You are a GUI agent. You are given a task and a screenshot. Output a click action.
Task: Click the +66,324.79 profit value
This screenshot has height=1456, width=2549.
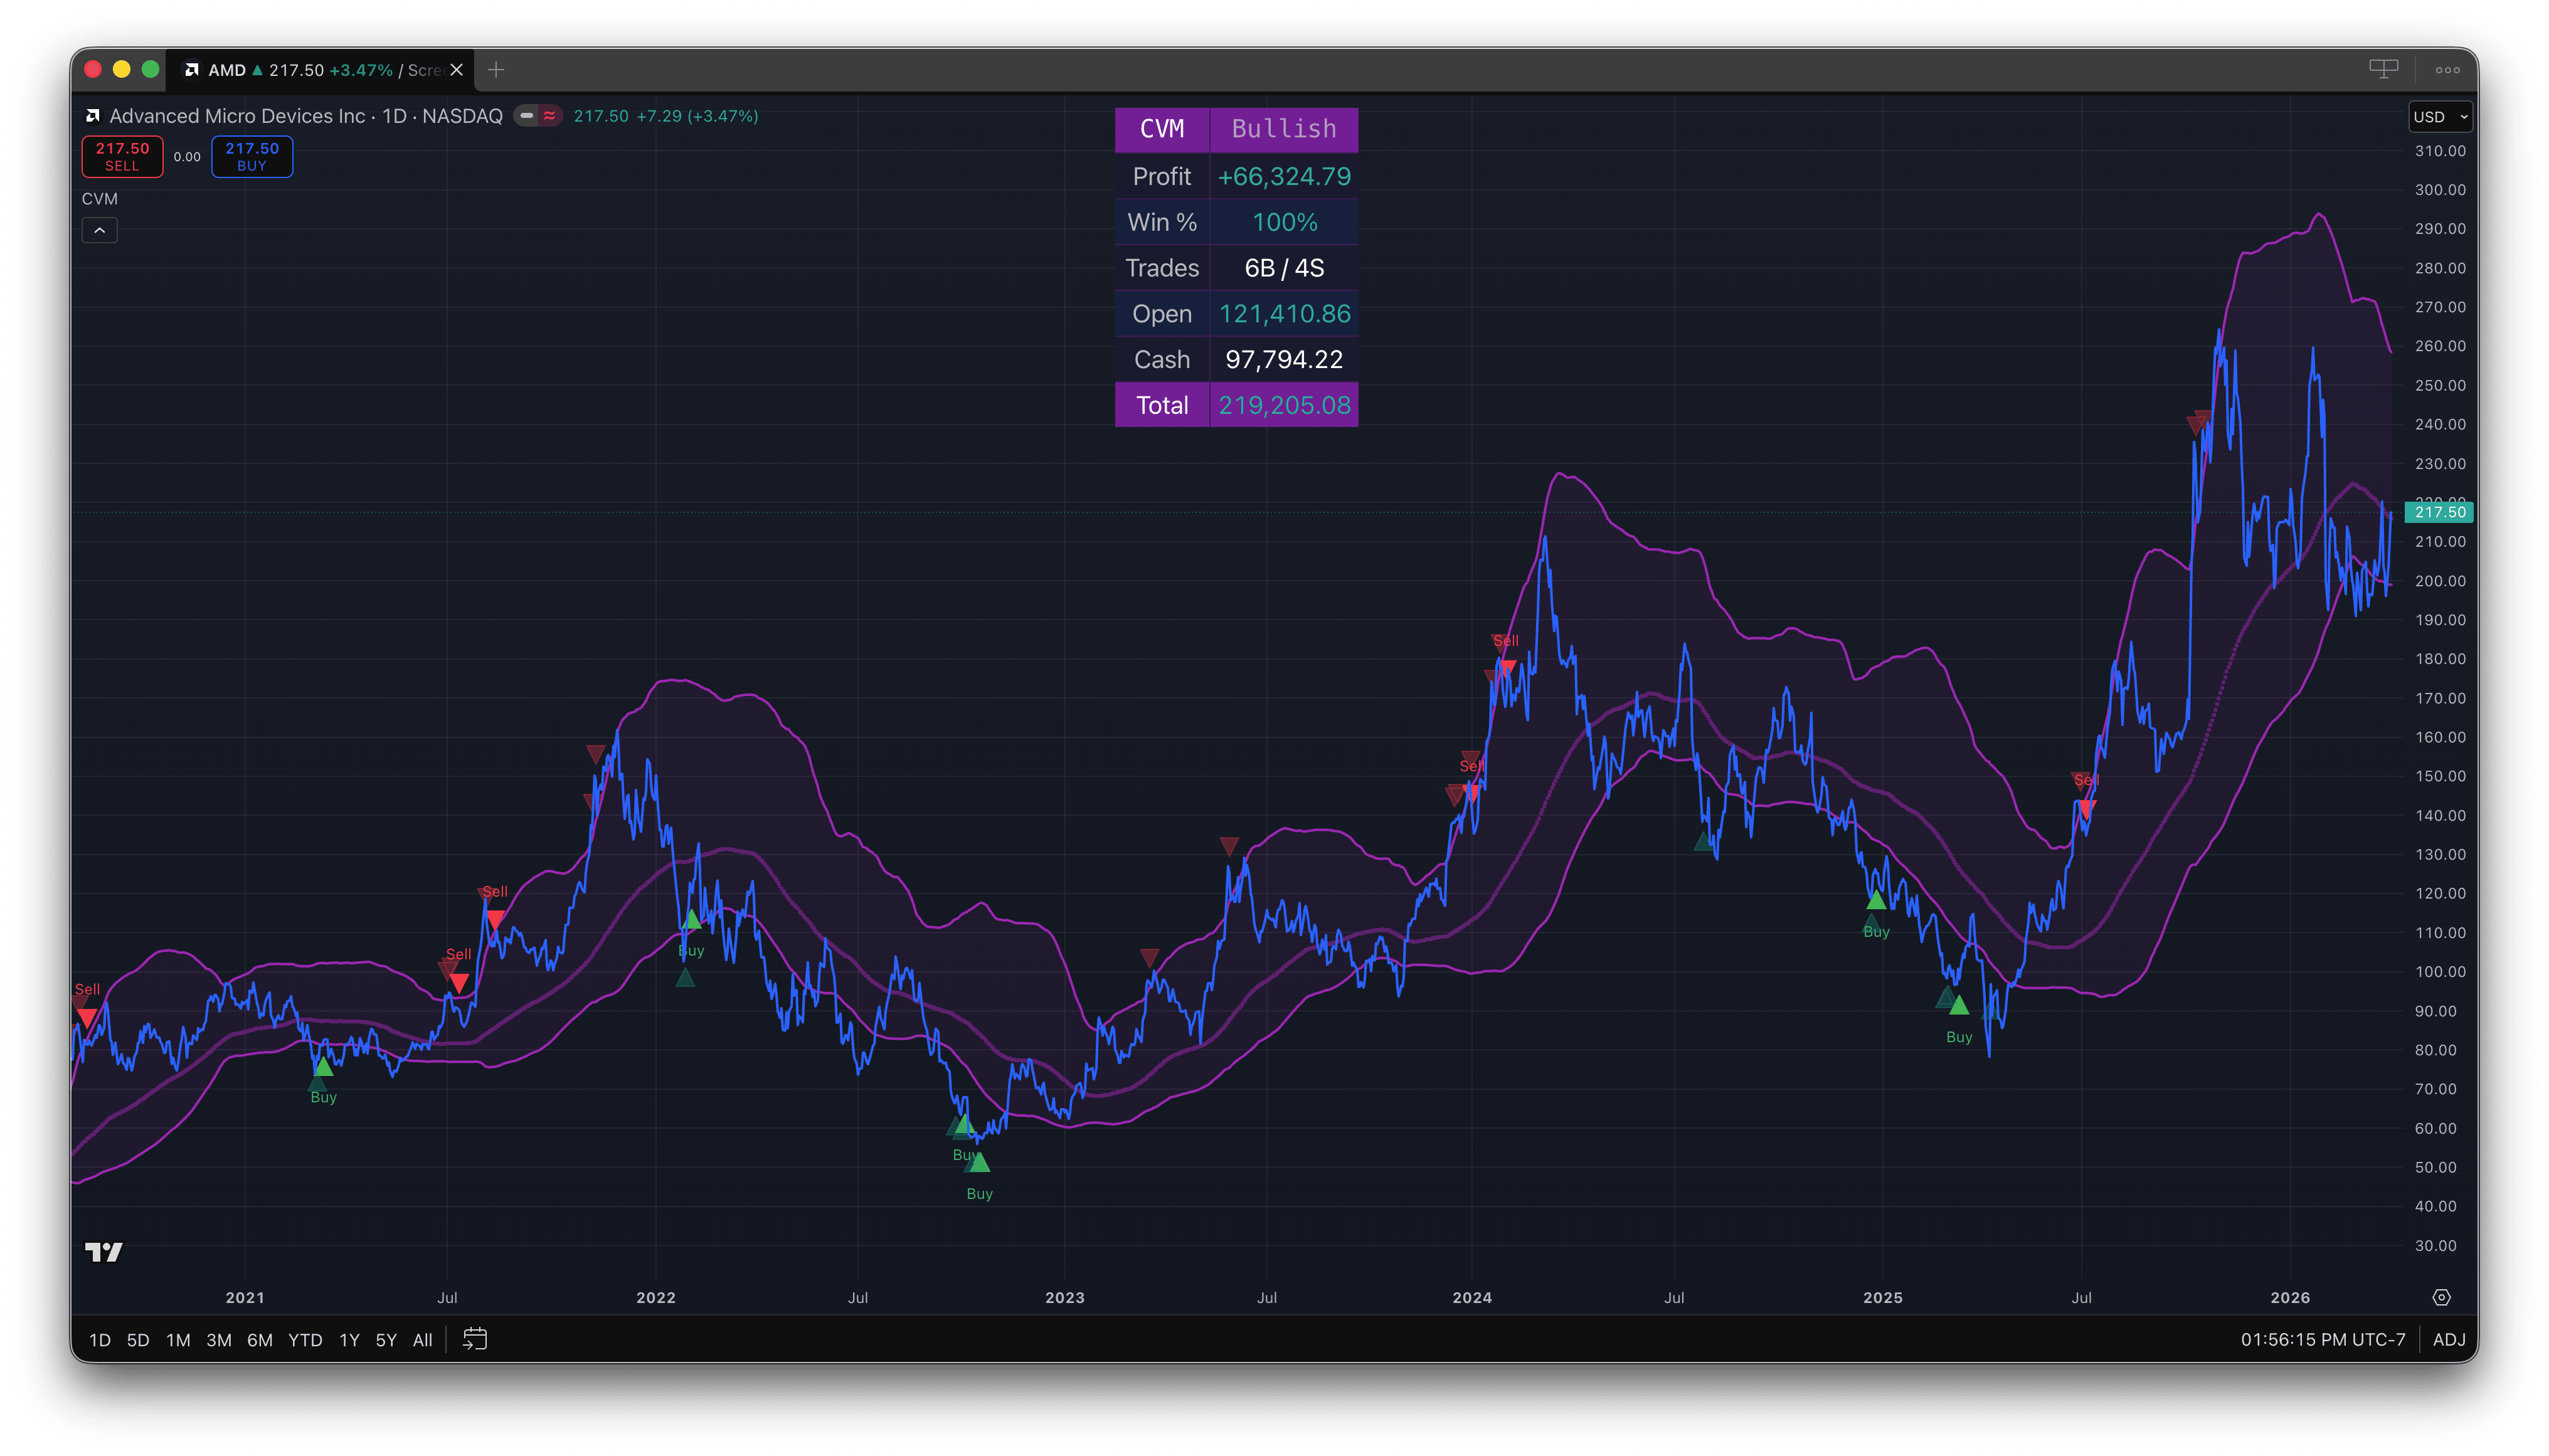point(1284,177)
